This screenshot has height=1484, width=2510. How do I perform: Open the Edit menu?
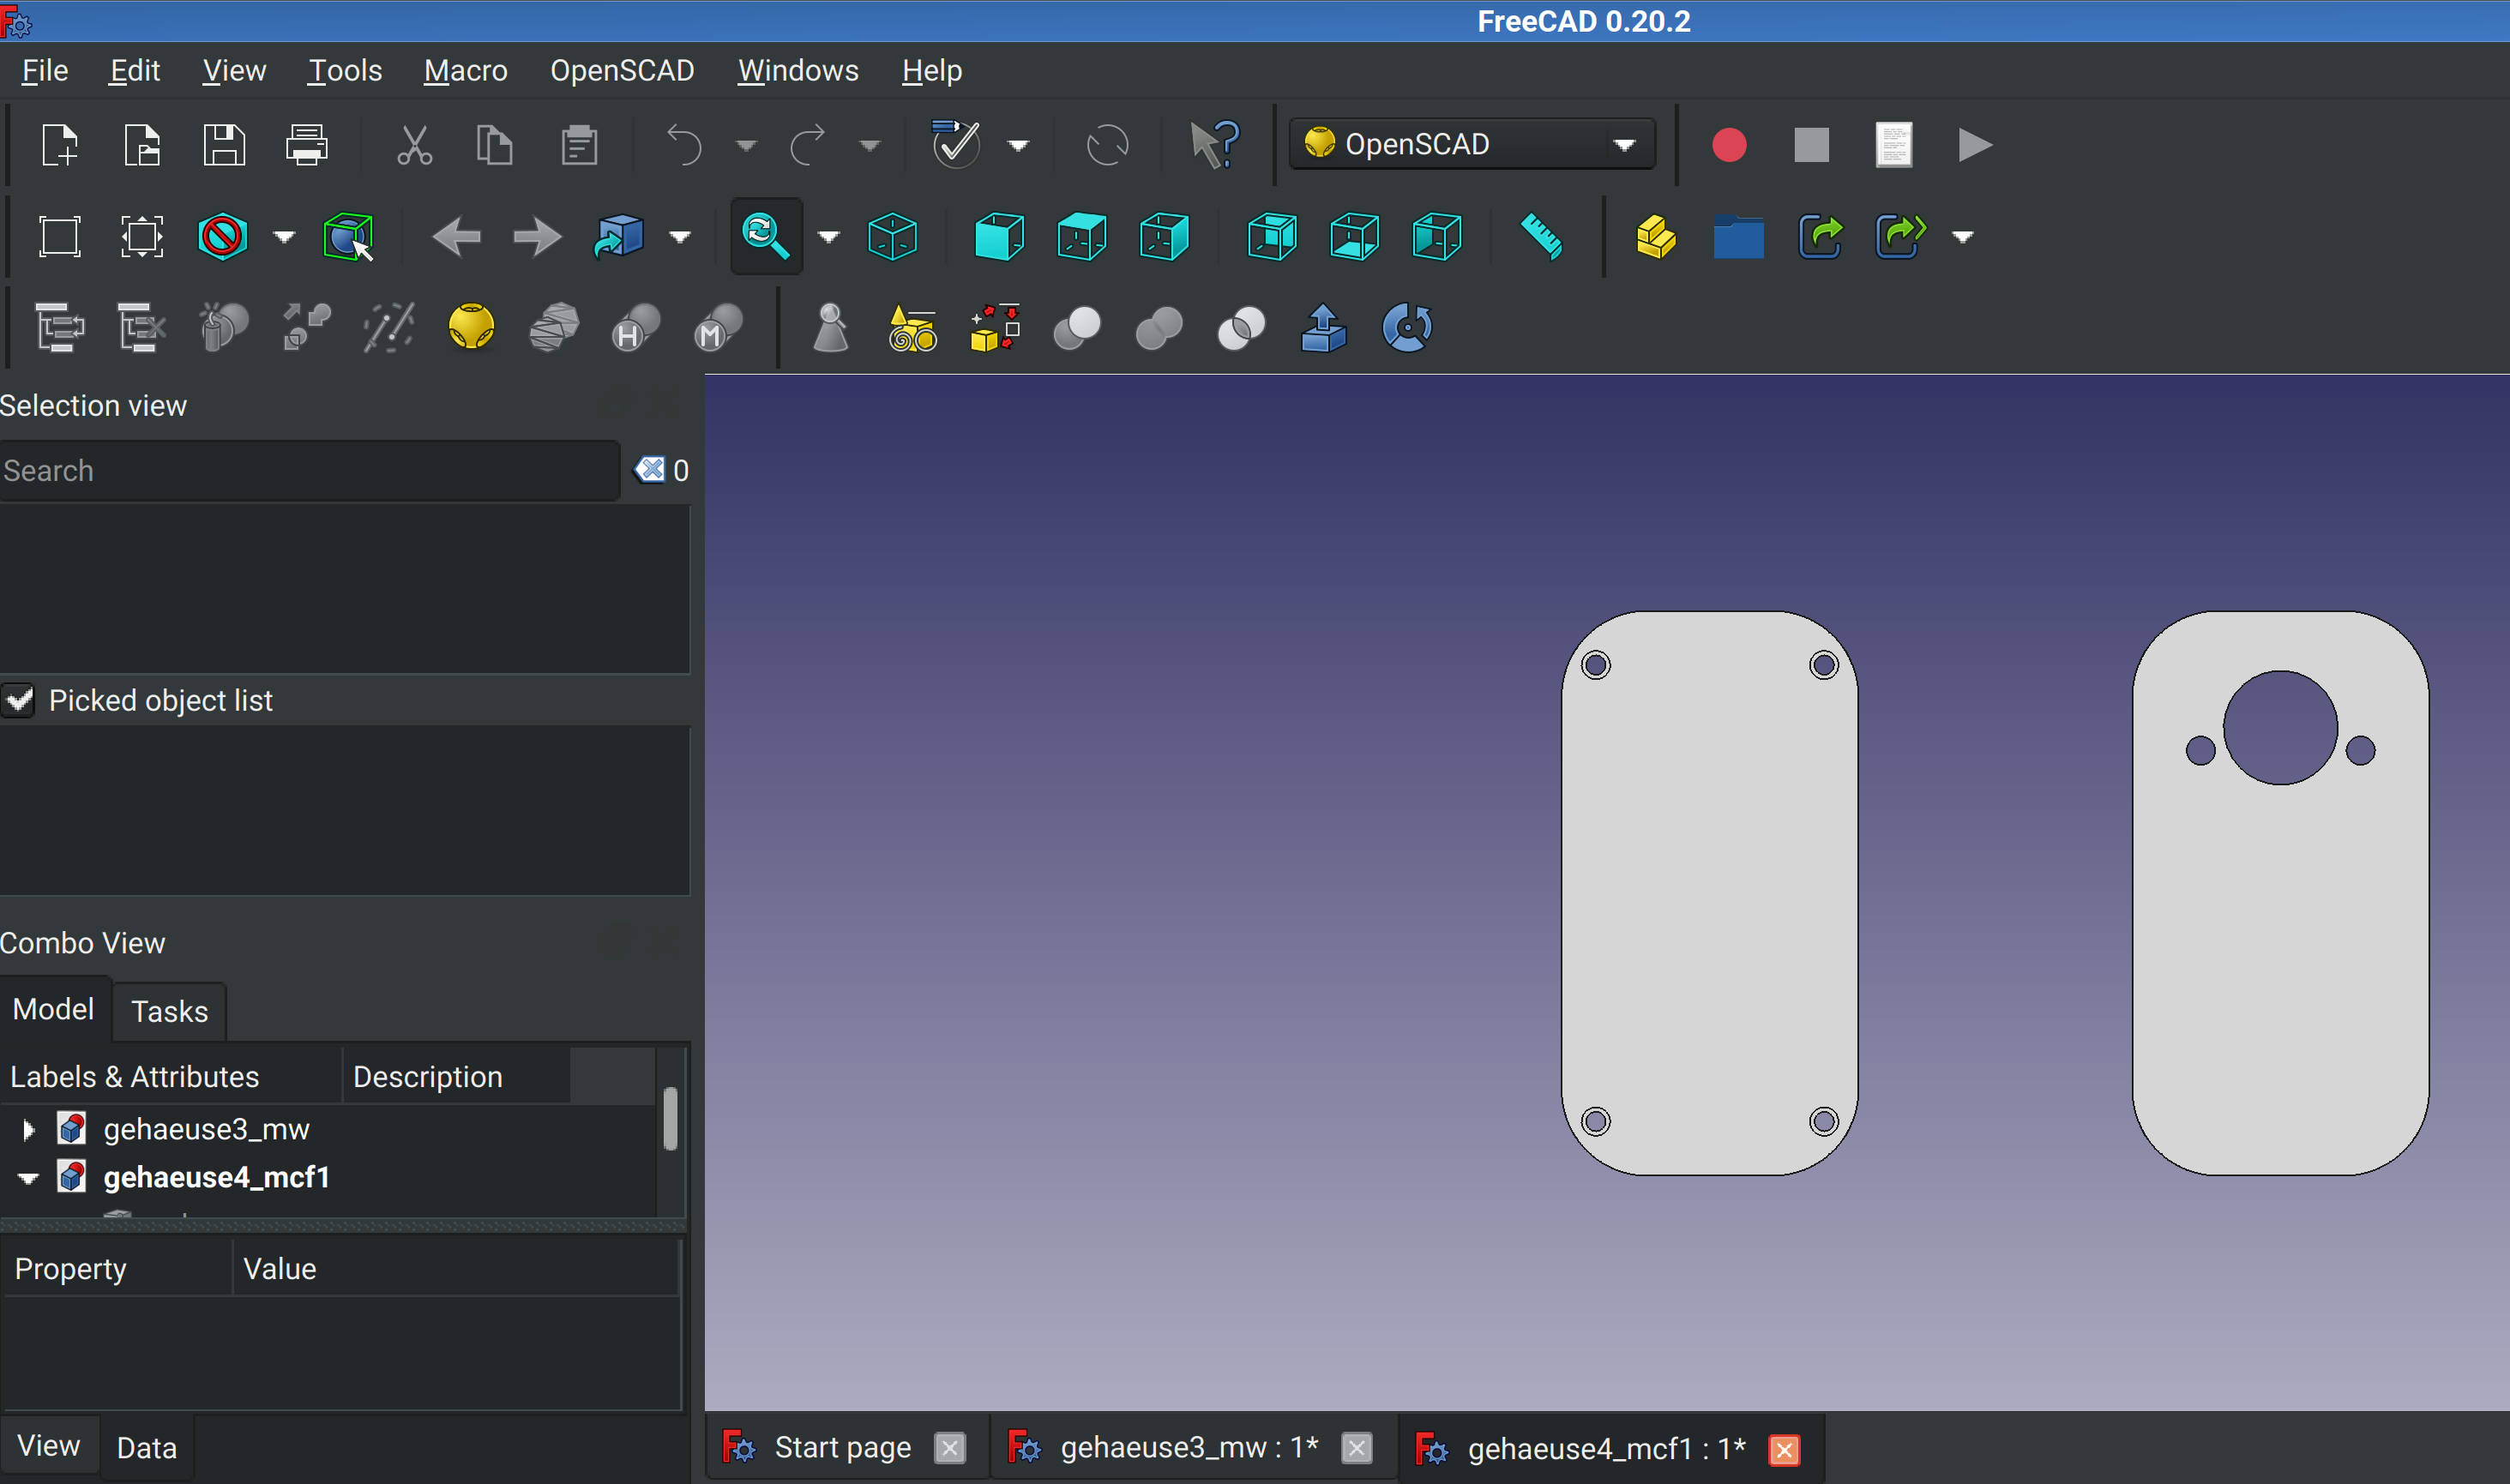tap(135, 70)
